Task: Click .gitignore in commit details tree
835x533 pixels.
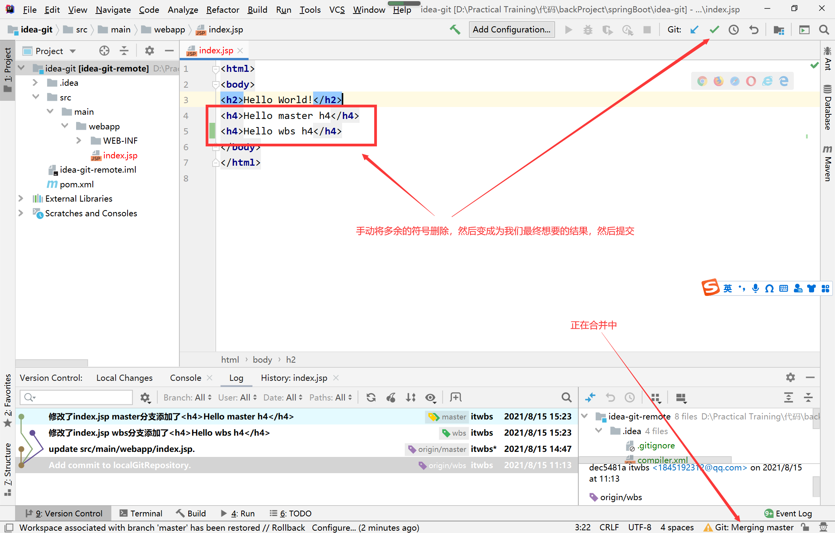Action: (x=656, y=446)
